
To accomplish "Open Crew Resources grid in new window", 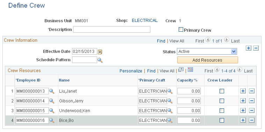I will point(181,70).
